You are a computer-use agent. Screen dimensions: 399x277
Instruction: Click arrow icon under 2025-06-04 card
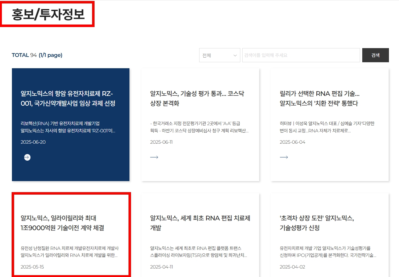(x=284, y=157)
